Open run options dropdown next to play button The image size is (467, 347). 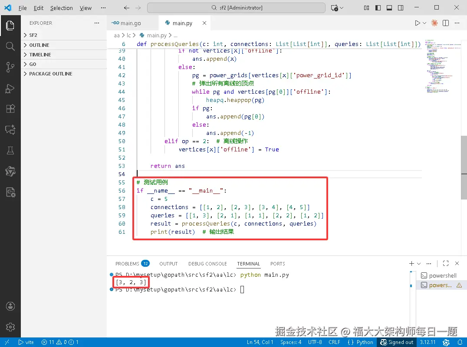424,23
